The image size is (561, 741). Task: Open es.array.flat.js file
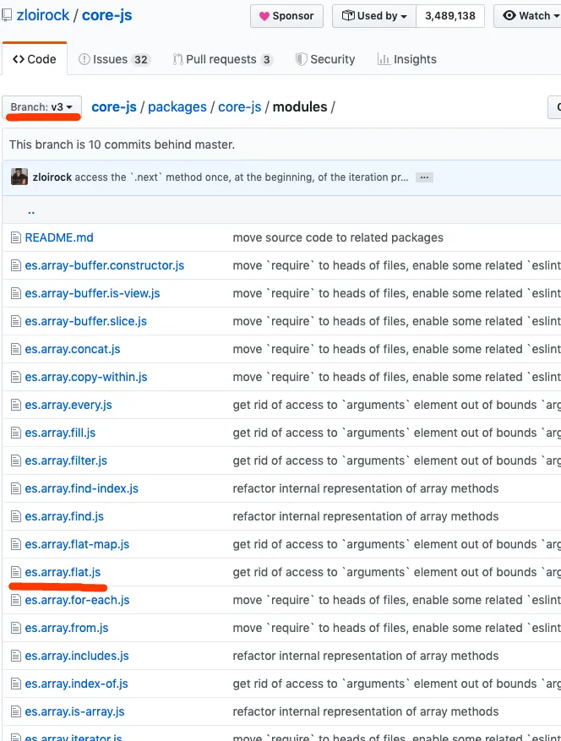coord(63,572)
